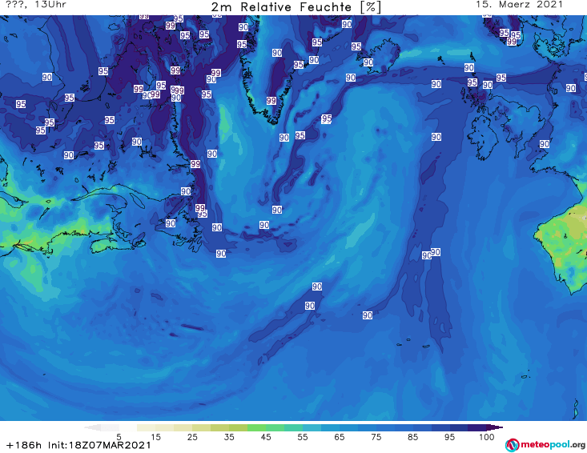Viewport: 587px width, 453px height.
Task: Click the colorbar label "75"
Action: tap(376, 437)
